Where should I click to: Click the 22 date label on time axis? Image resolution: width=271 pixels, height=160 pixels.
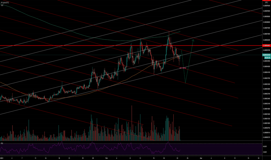click(177, 158)
